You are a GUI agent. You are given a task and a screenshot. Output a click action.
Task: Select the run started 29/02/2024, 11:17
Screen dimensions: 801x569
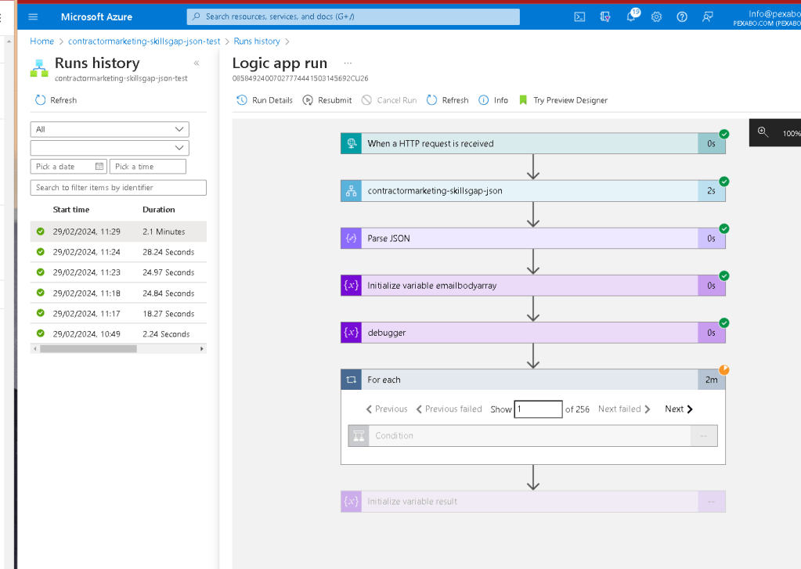point(118,314)
